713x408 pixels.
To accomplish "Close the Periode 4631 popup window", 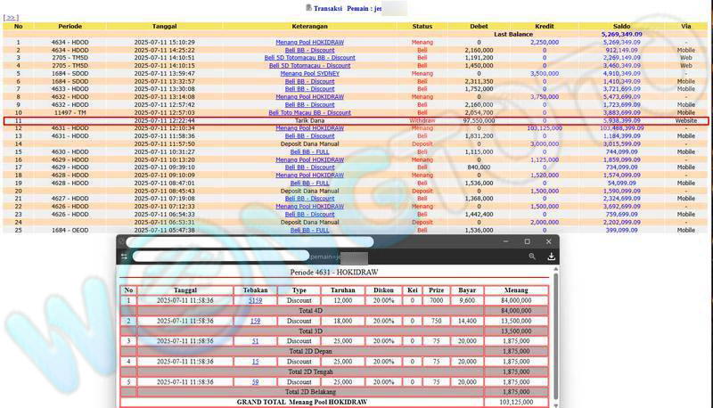I will [547, 241].
